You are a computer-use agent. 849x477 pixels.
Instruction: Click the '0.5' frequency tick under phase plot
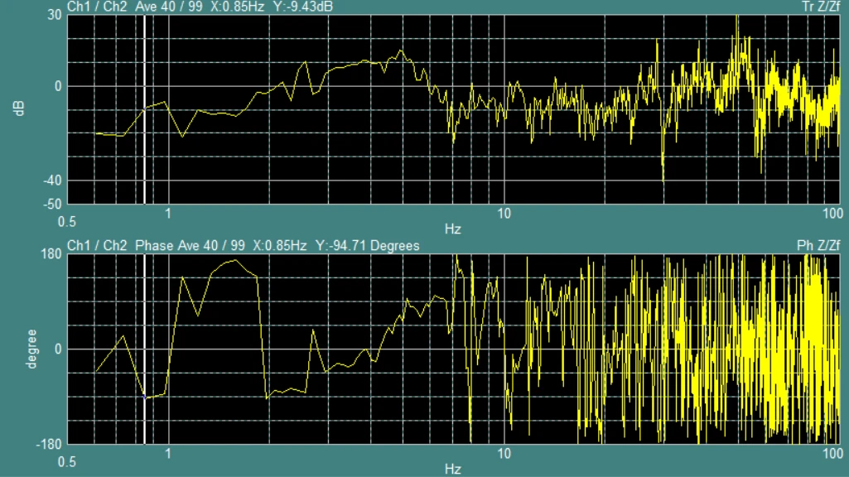pos(67,462)
